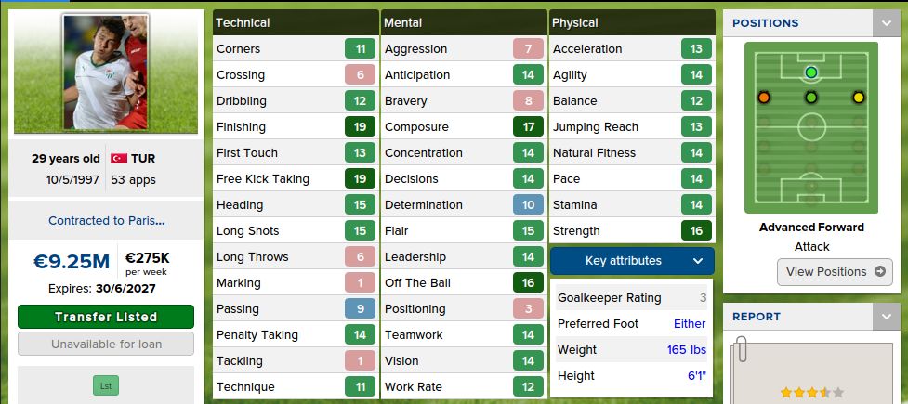Click the Finishing attribute value 19
908x404 pixels.
(360, 127)
